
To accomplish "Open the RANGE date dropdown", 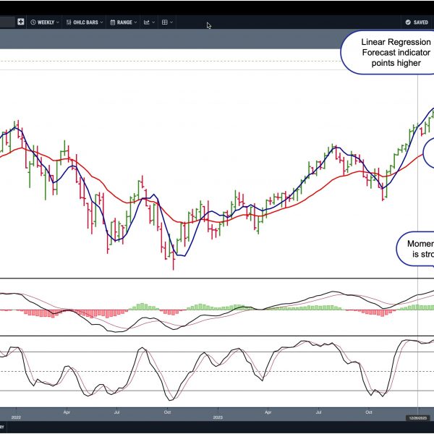I will (x=124, y=22).
